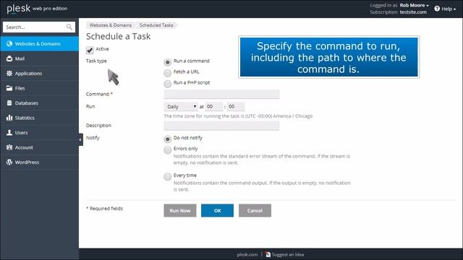Click the Websites & Domains breadcrumb
Image resolution: width=463 pixels, height=260 pixels.
tap(111, 25)
